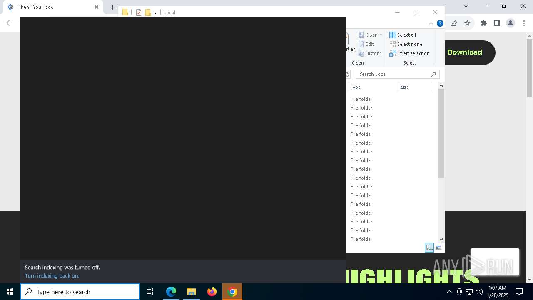
Task: Choose Select none in the ribbon
Action: [x=406, y=44]
